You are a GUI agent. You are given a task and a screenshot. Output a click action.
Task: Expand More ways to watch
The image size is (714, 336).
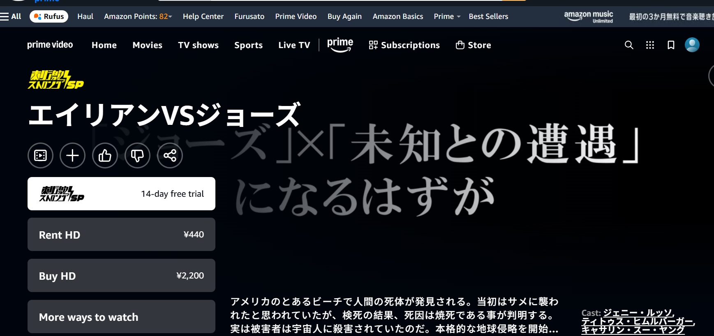[x=121, y=317]
